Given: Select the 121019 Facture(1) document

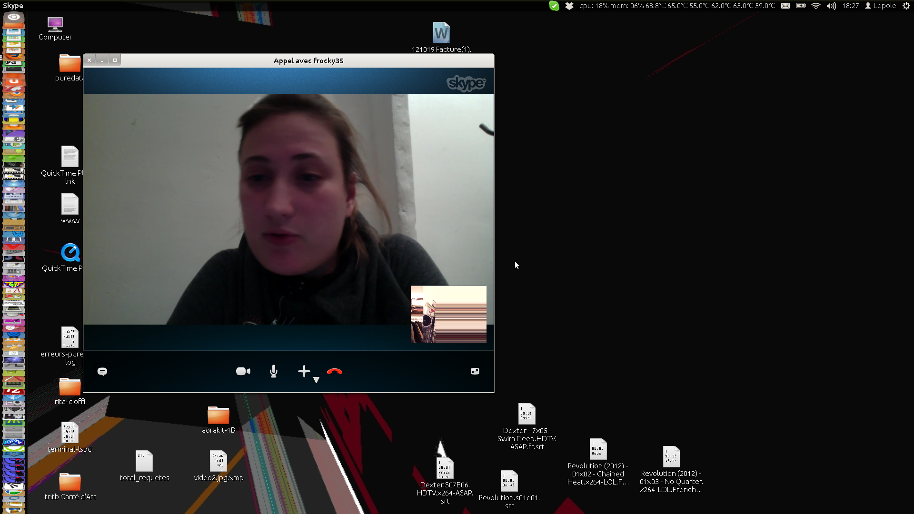Looking at the screenshot, I should coord(441,33).
